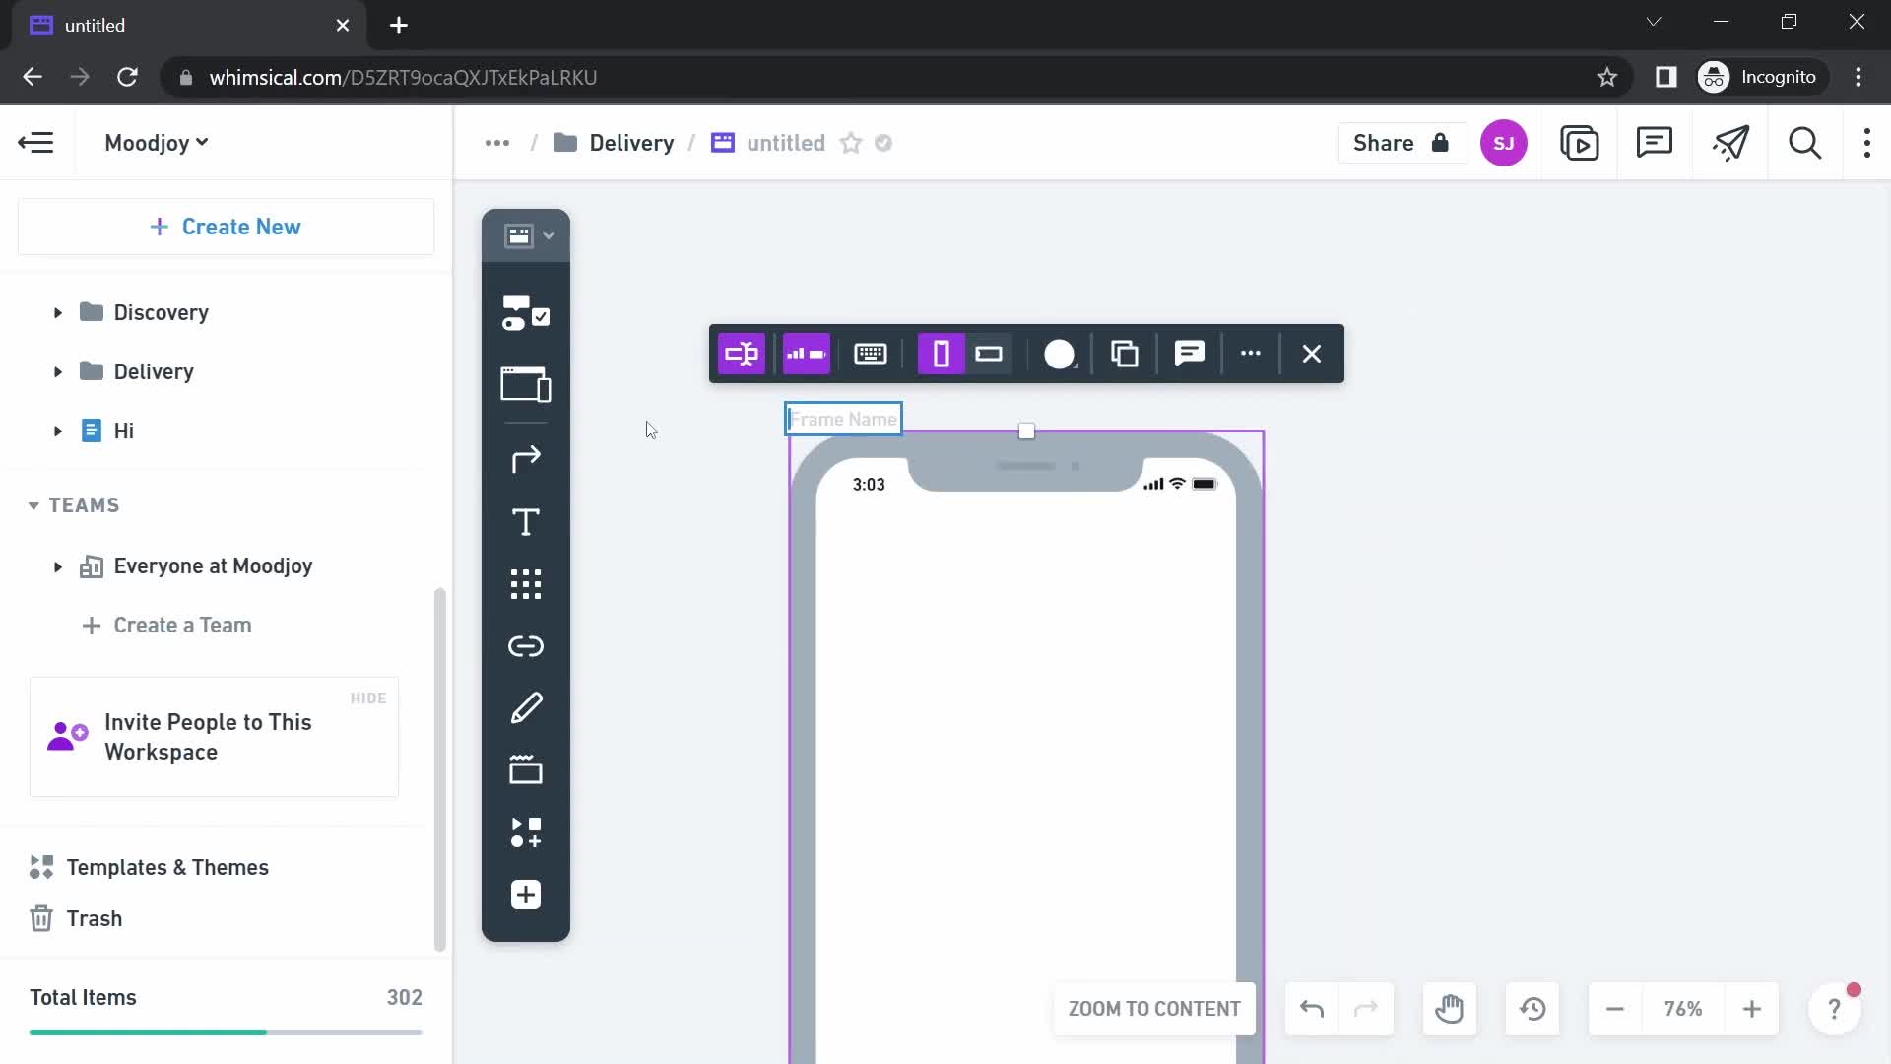The image size is (1891, 1064).
Task: Click the Mobile frame toggle icon
Action: (939, 354)
